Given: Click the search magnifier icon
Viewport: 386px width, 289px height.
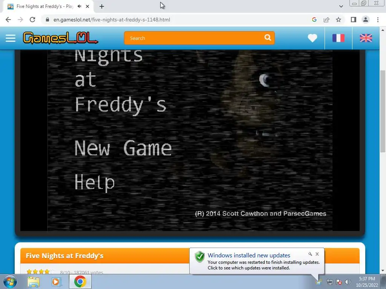Looking at the screenshot, I should (x=268, y=38).
